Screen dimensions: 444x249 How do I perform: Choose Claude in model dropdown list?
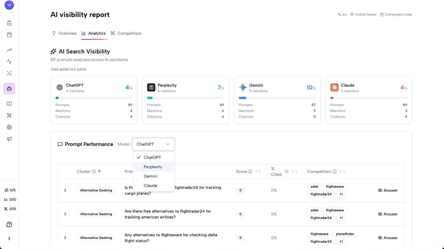pos(154,186)
